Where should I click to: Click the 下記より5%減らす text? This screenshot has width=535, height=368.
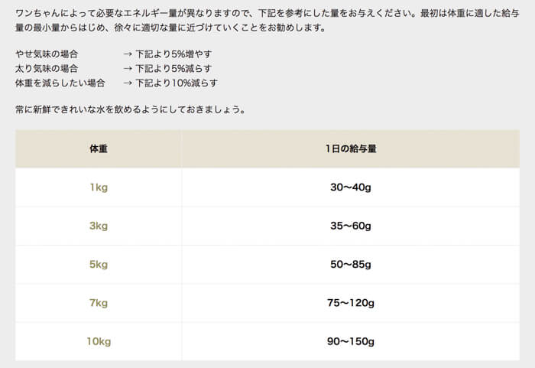pos(173,68)
